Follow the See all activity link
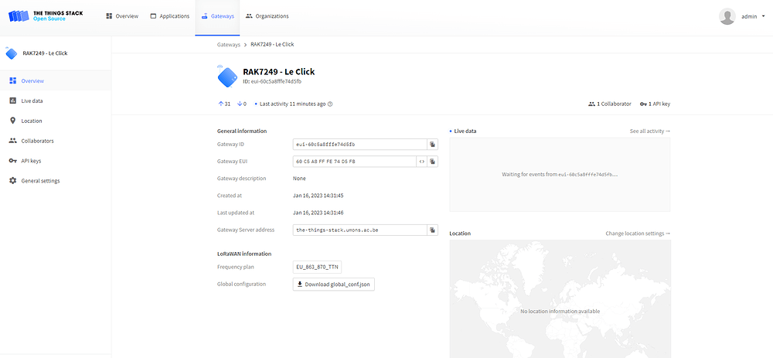 point(650,131)
